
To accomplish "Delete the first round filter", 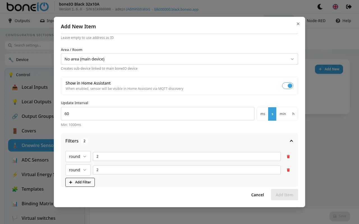I will [x=288, y=157].
